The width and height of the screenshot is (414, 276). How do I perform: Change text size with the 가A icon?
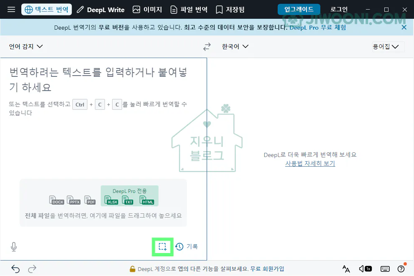coord(346,269)
